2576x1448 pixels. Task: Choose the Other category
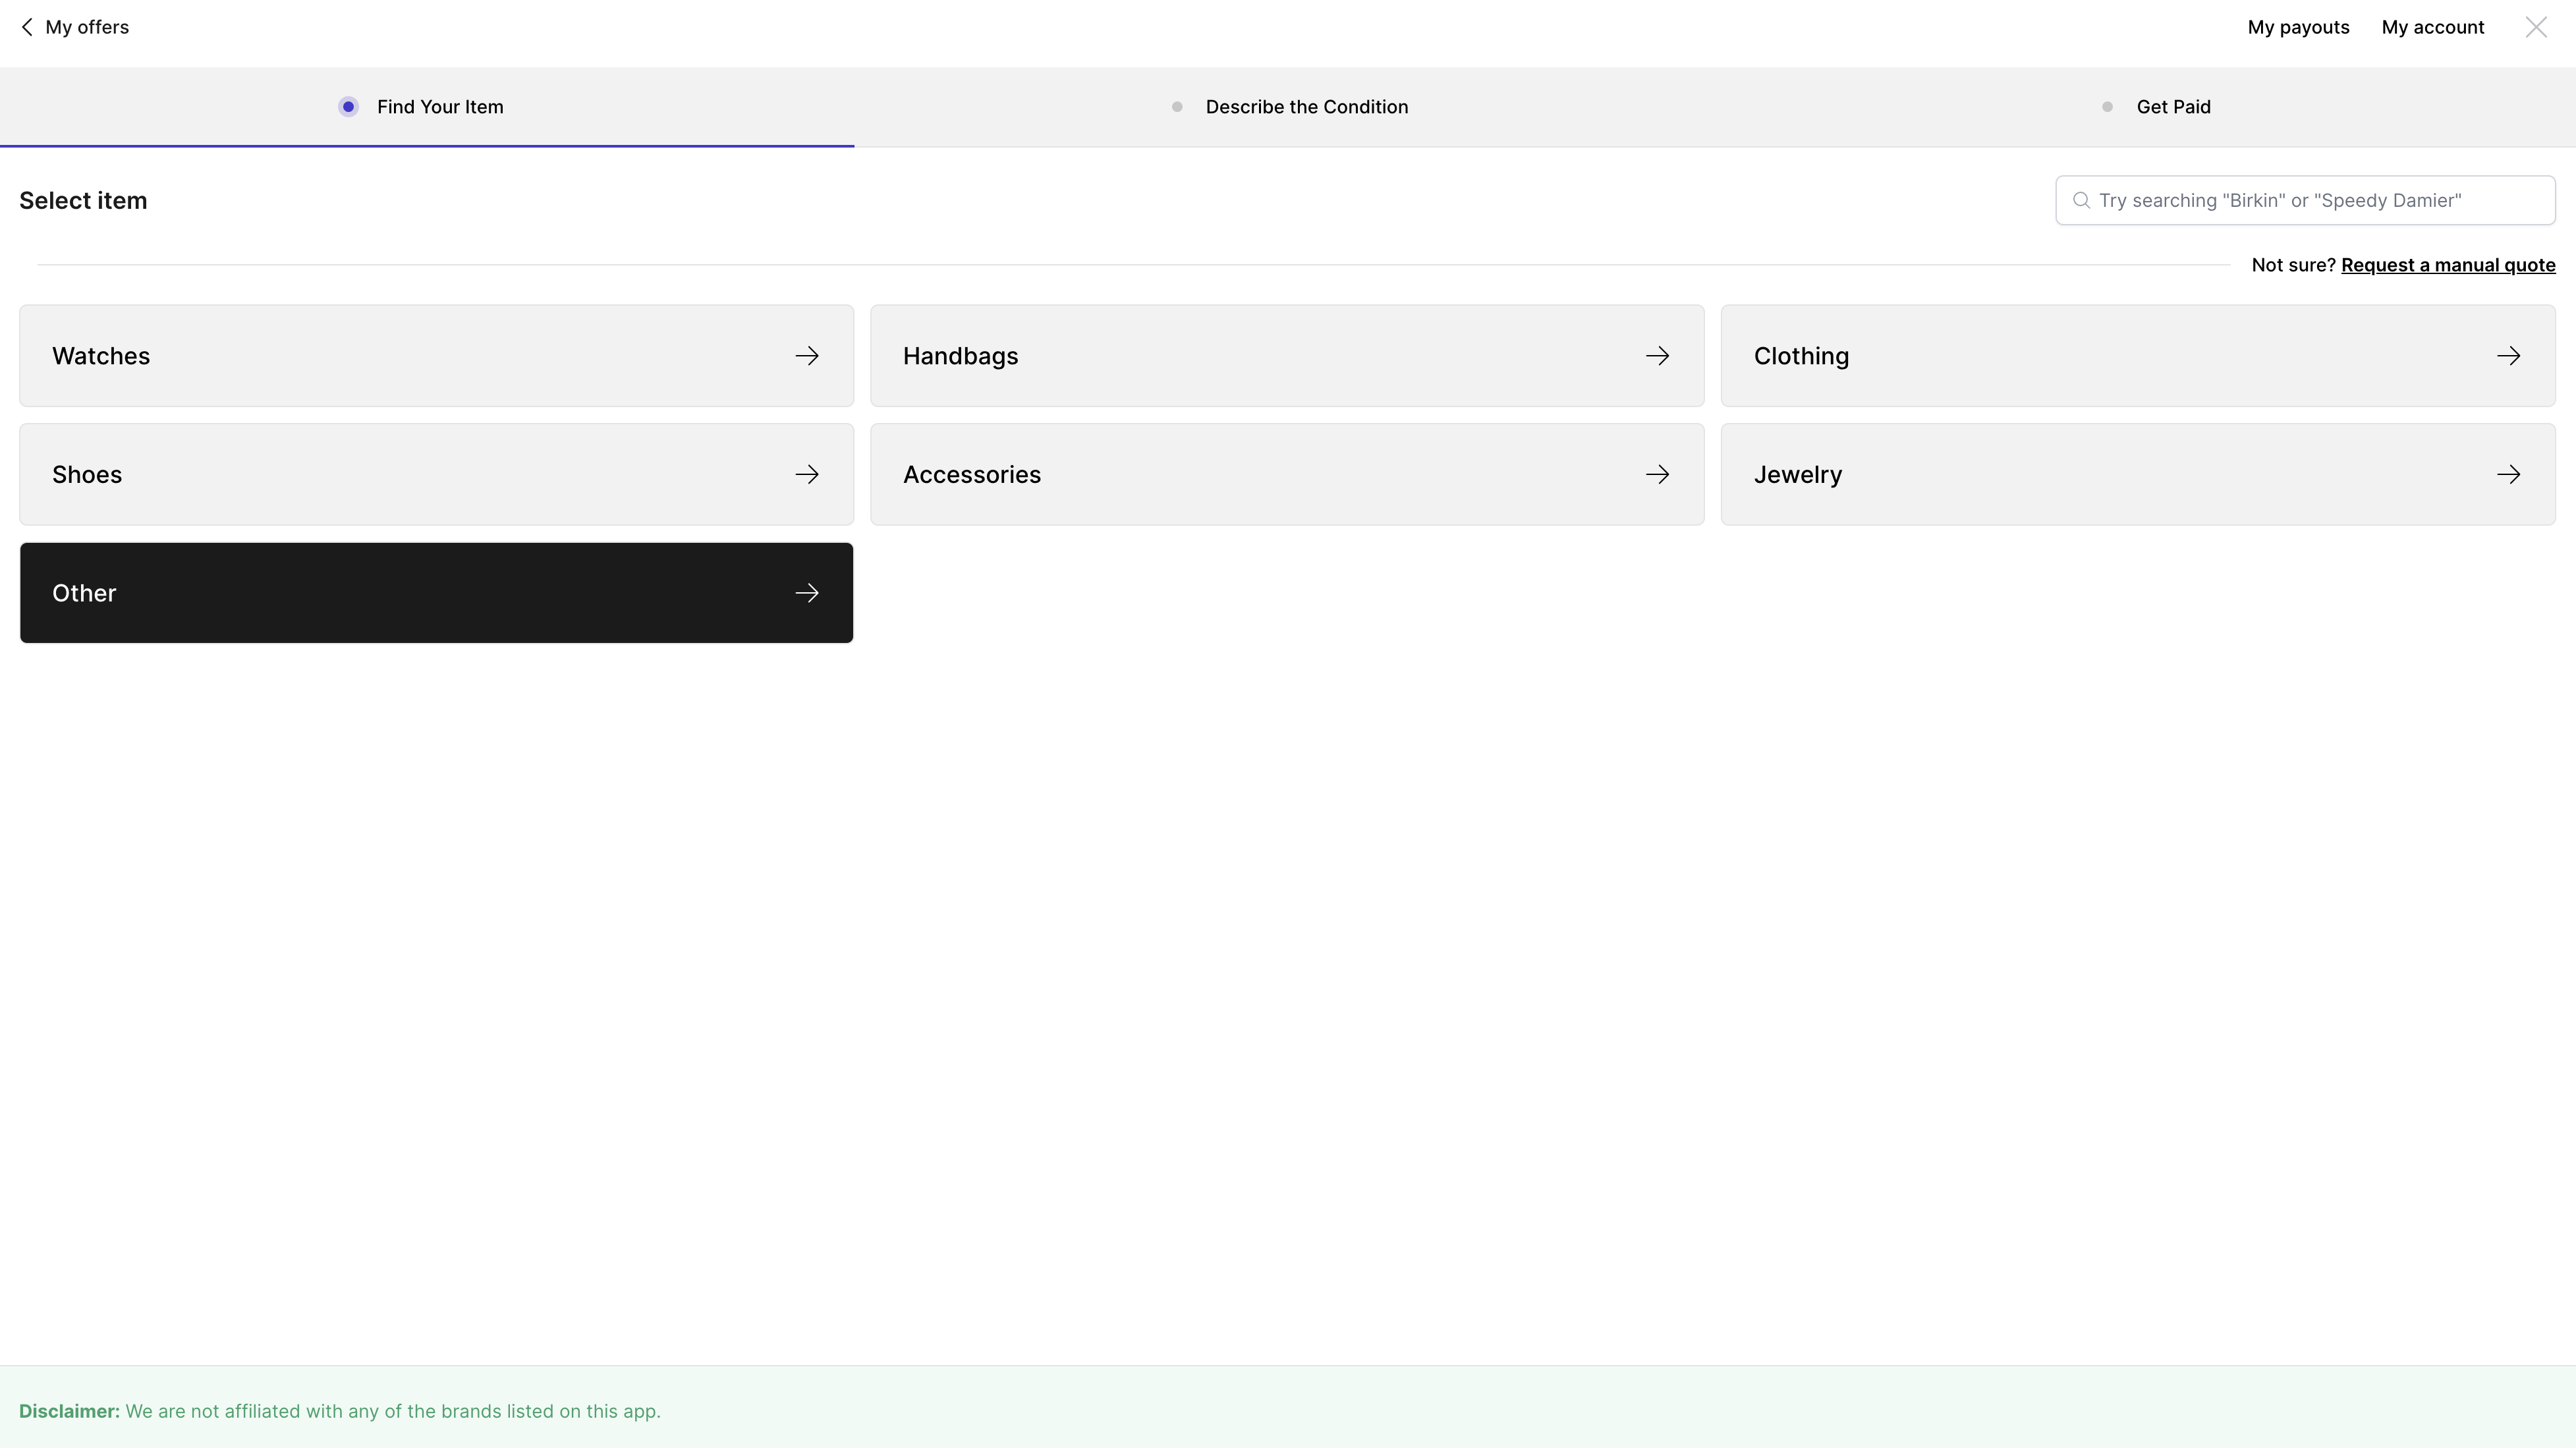(436, 593)
